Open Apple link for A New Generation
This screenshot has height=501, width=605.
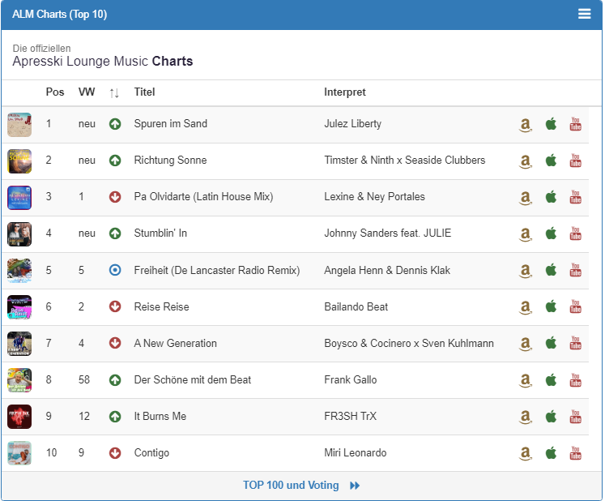click(551, 343)
